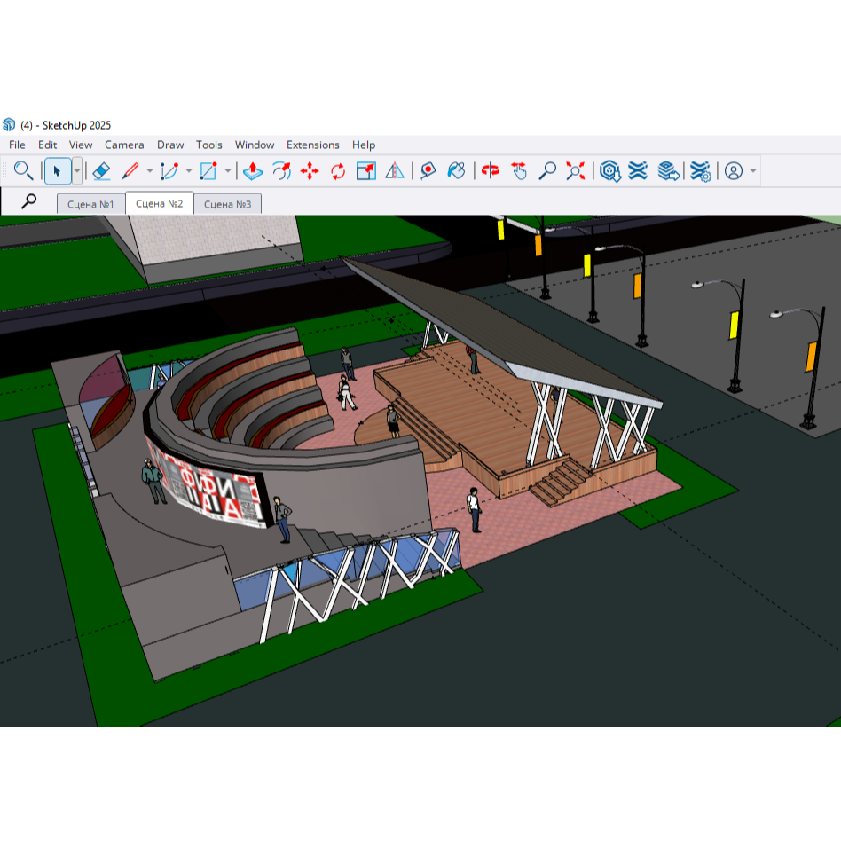
Task: Choose the Move tool
Action: tap(310, 170)
